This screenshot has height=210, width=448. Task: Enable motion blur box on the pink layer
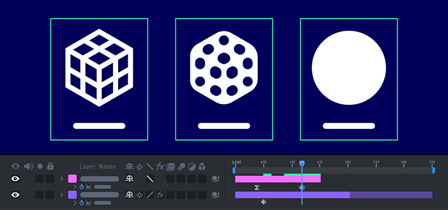coord(181,179)
